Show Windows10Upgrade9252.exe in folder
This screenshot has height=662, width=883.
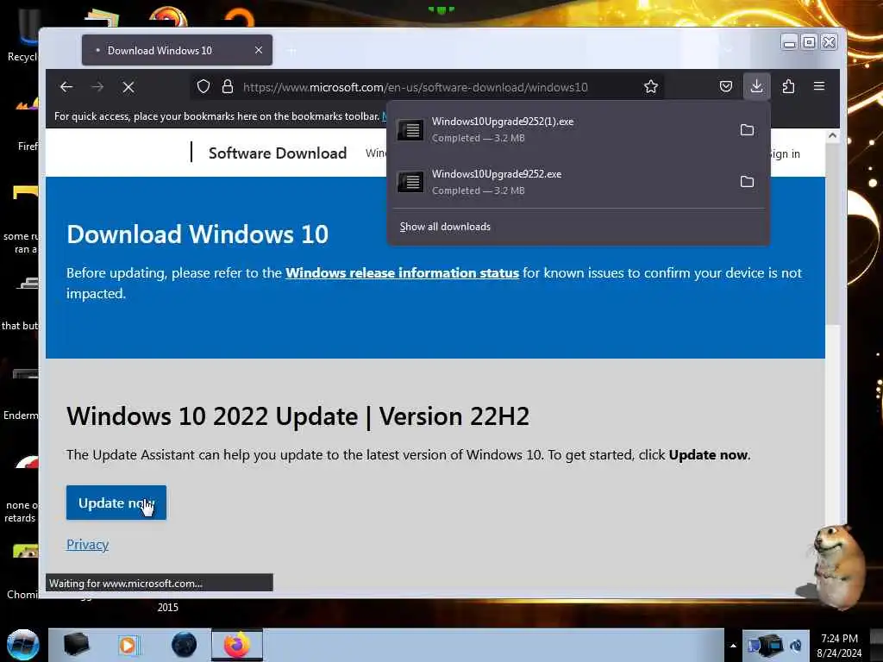747,182
